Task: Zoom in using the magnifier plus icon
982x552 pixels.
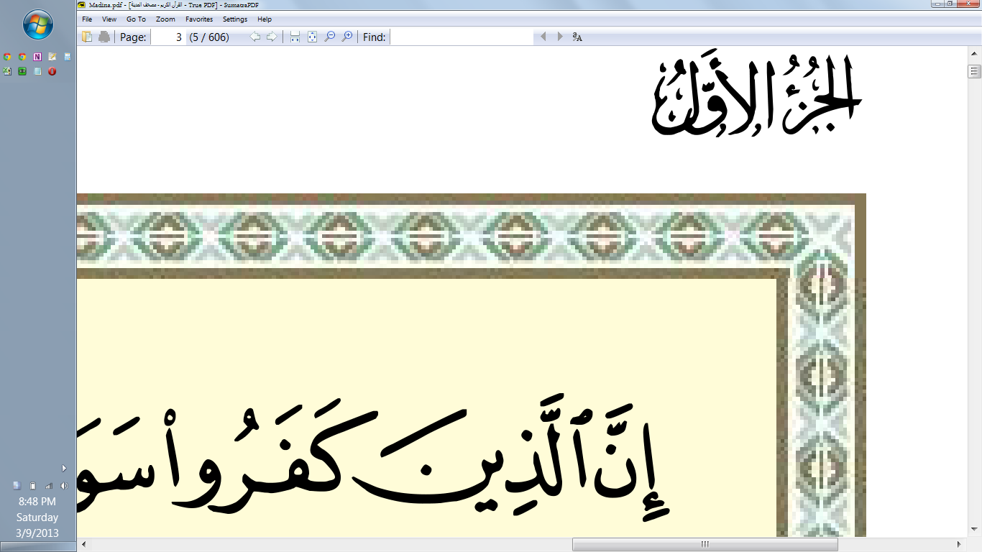Action: pos(347,37)
